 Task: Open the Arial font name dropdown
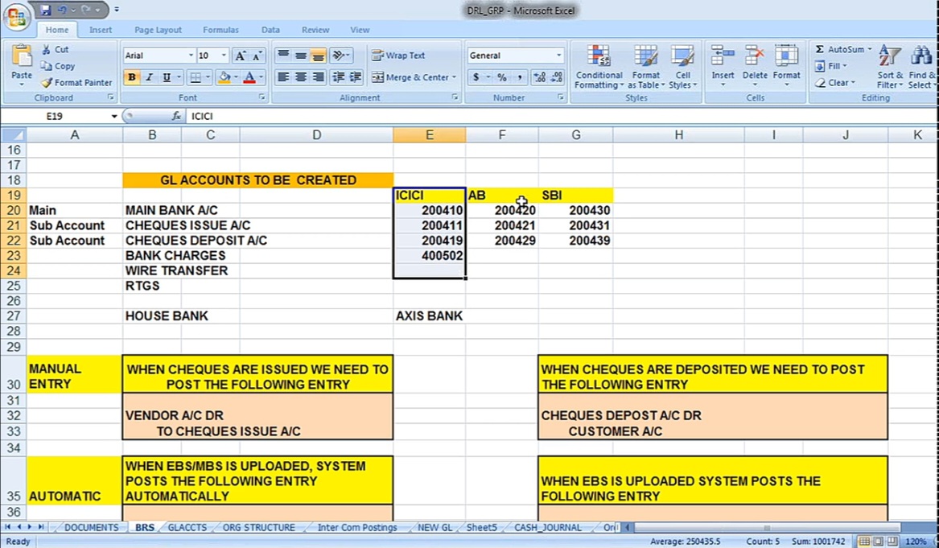[x=191, y=56]
